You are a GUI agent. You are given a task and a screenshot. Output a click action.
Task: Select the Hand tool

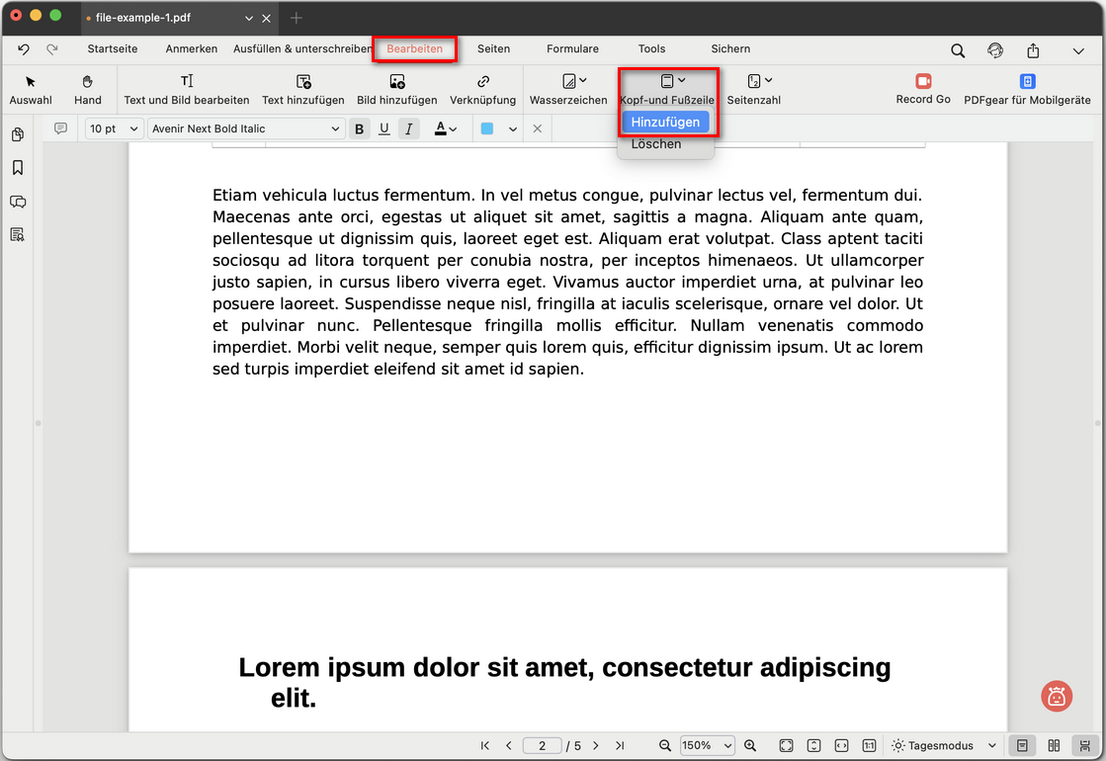coord(87,89)
